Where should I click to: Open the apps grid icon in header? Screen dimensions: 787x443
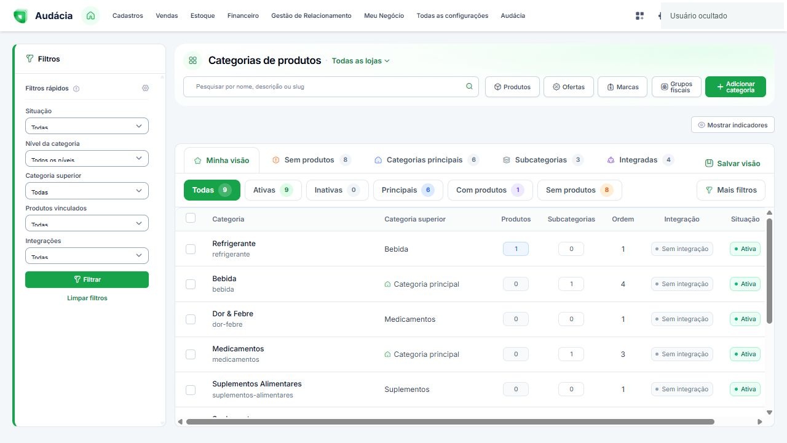coord(639,16)
